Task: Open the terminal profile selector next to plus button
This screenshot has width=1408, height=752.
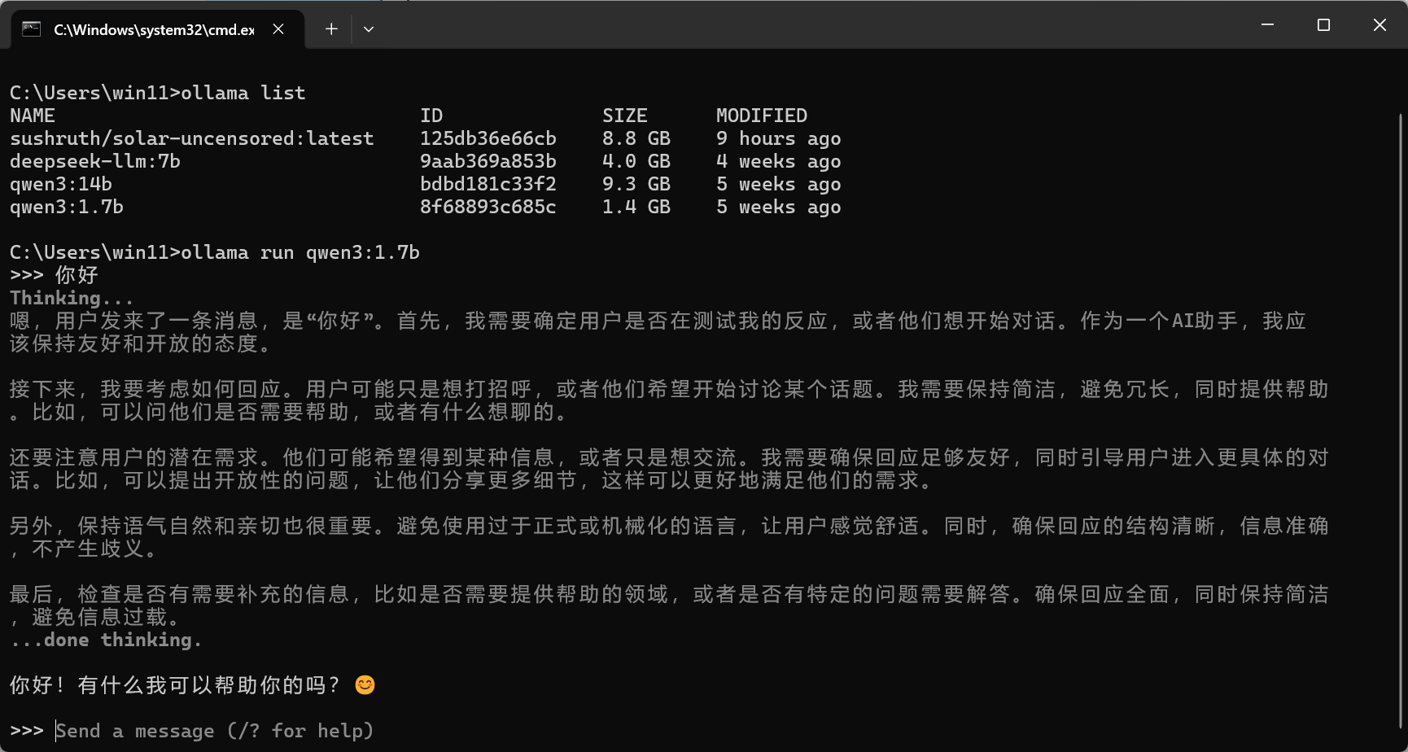Action: pos(368,28)
